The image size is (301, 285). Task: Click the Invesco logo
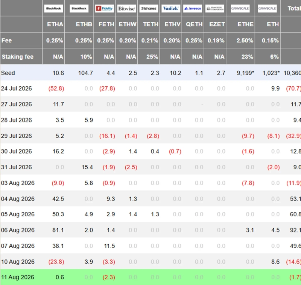[193, 8]
